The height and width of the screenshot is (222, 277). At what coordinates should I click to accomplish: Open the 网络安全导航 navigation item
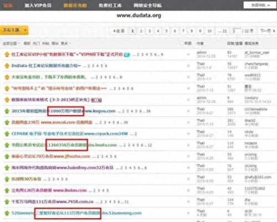[x=147, y=6]
